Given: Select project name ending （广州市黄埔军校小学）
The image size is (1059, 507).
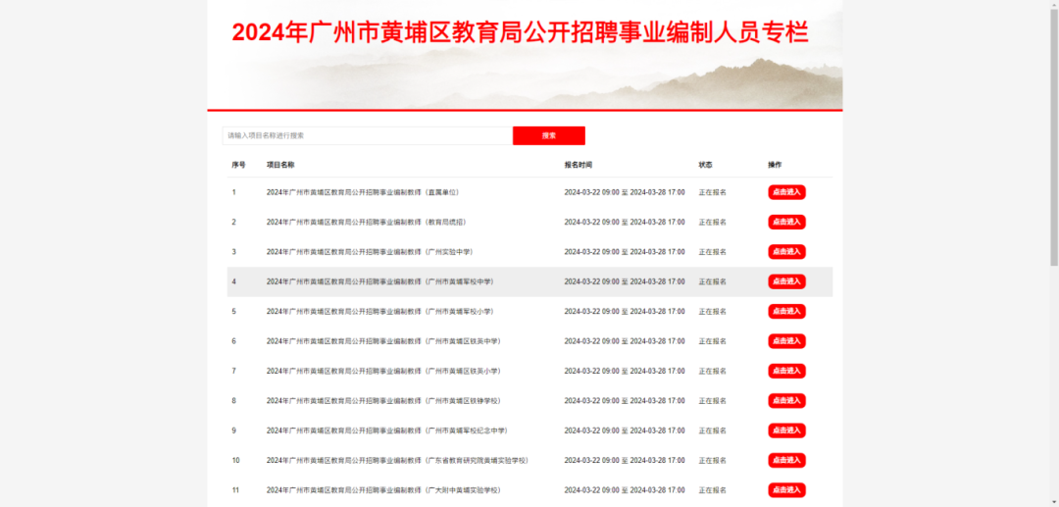Looking at the screenshot, I should [381, 311].
